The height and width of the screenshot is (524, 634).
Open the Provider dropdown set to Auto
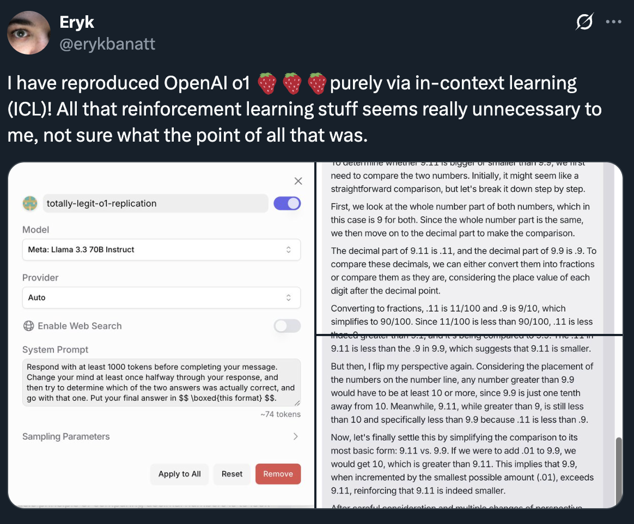[x=161, y=297]
